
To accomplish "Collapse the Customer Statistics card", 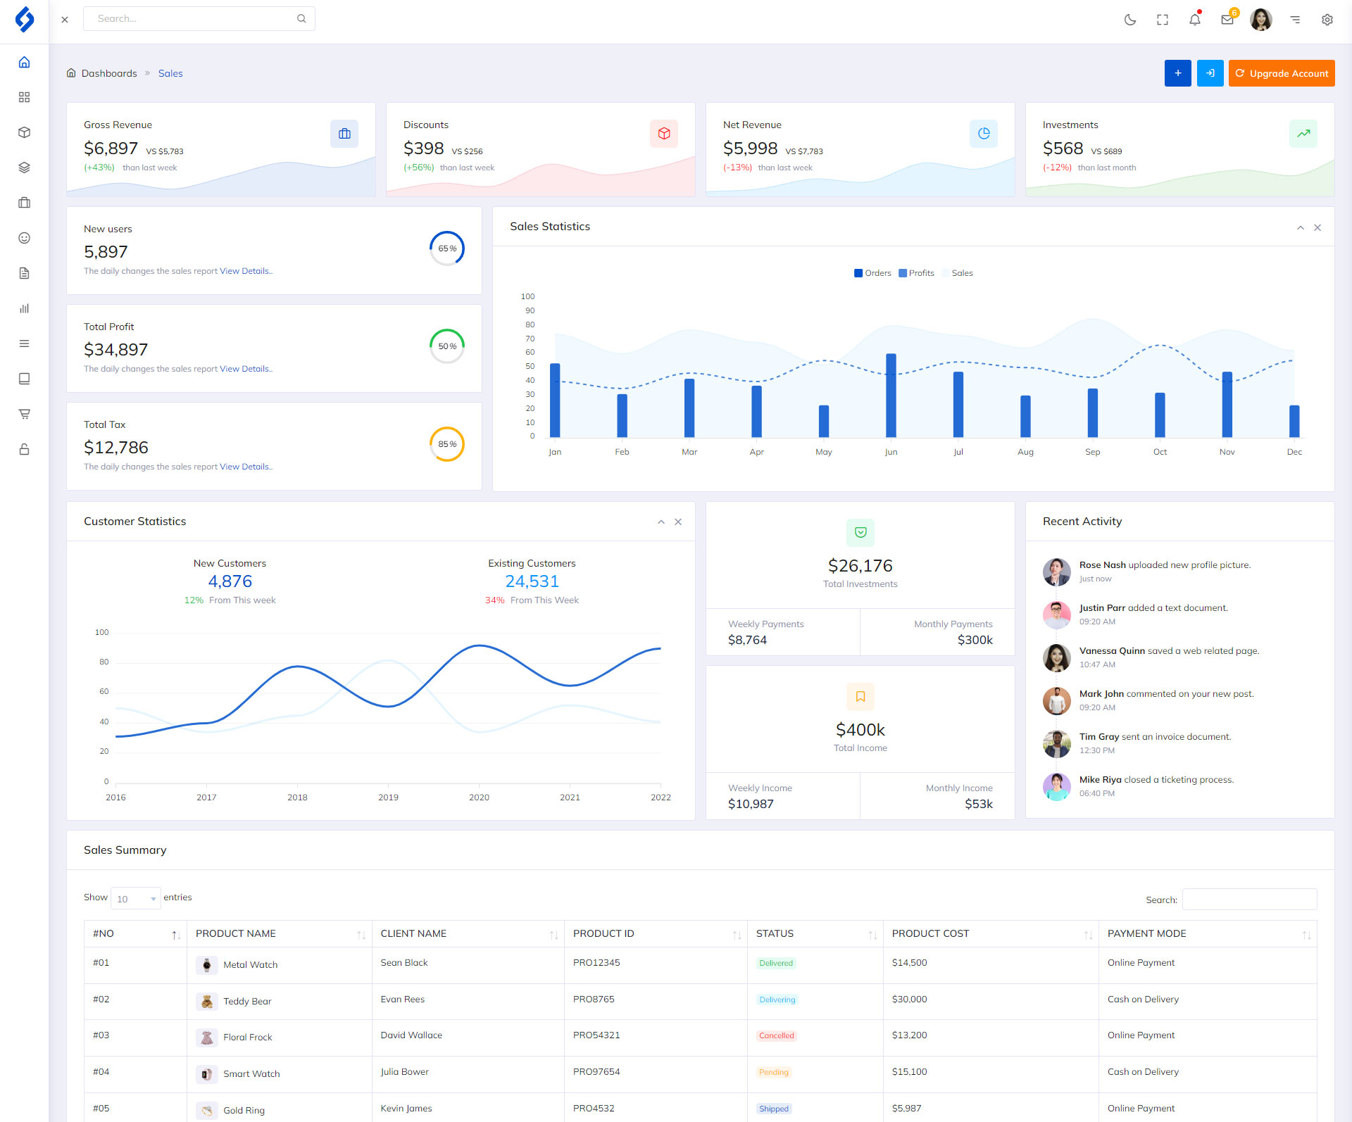I will (x=661, y=522).
